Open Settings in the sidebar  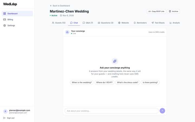pos(17,25)
